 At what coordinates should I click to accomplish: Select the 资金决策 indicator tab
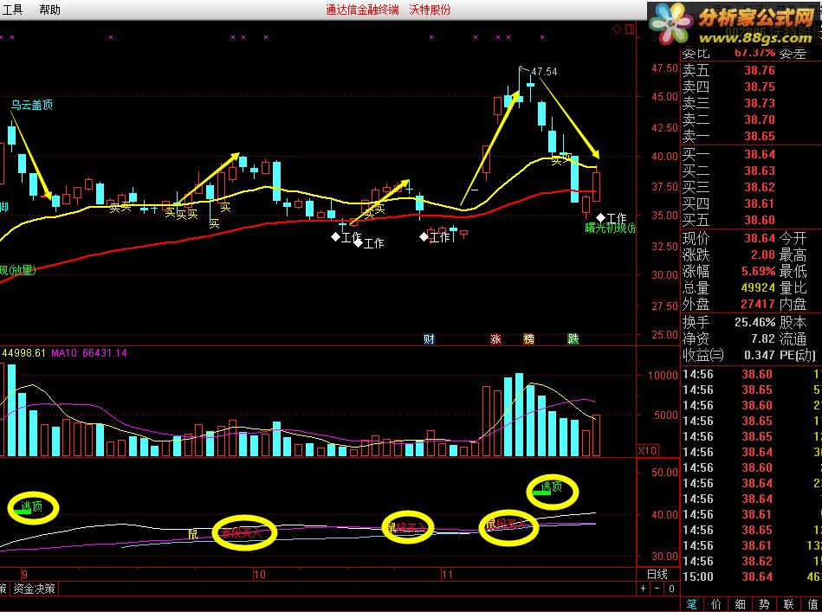34,589
